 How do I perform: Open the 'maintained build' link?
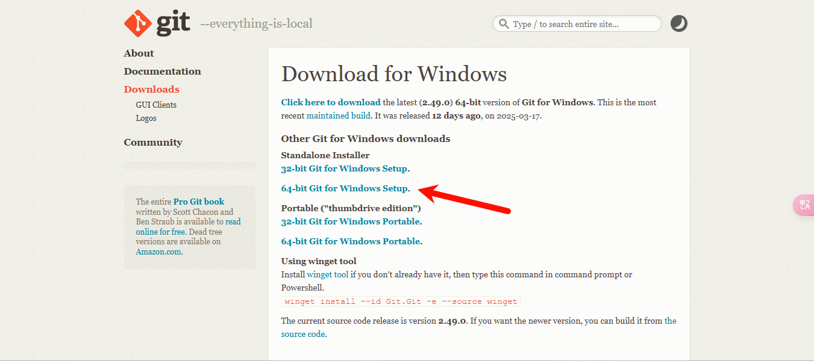[338, 116]
